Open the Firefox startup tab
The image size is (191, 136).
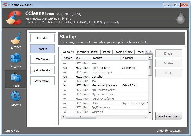tap(106, 52)
